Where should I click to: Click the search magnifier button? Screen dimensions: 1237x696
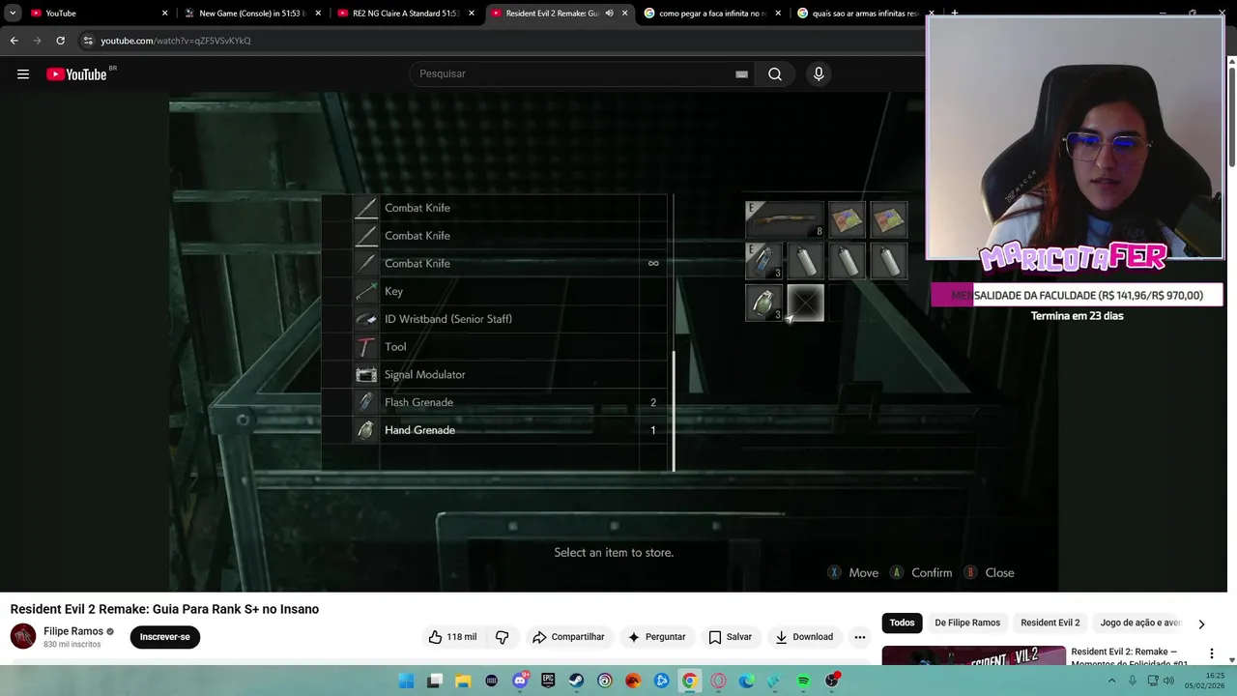coord(775,74)
